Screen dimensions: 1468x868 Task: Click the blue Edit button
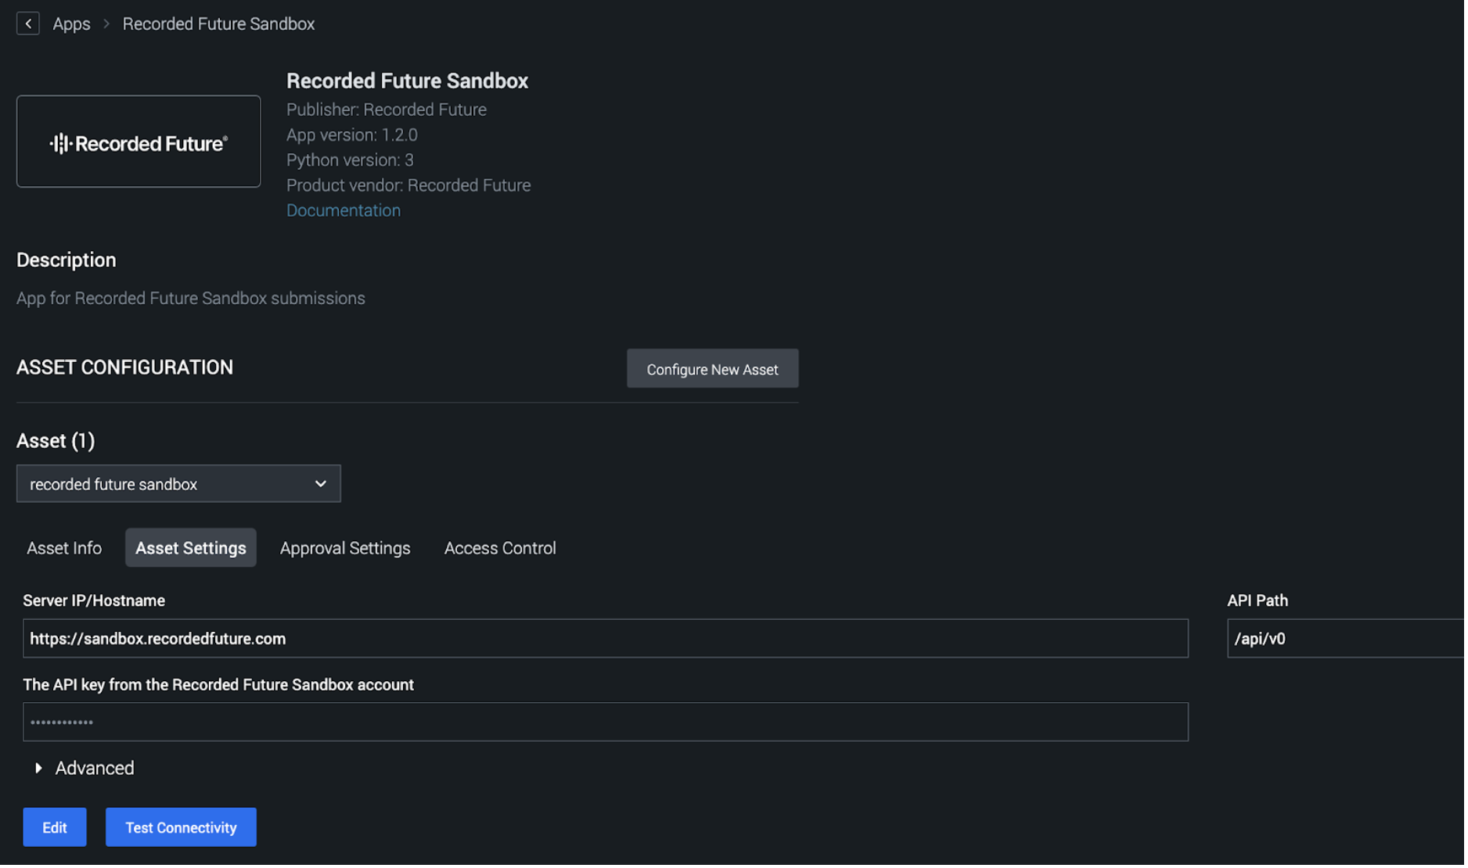[55, 829]
